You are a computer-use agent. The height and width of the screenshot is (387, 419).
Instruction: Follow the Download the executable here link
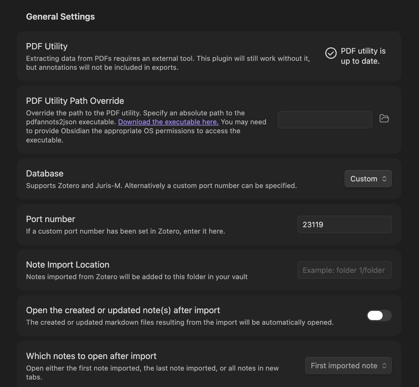[168, 122]
